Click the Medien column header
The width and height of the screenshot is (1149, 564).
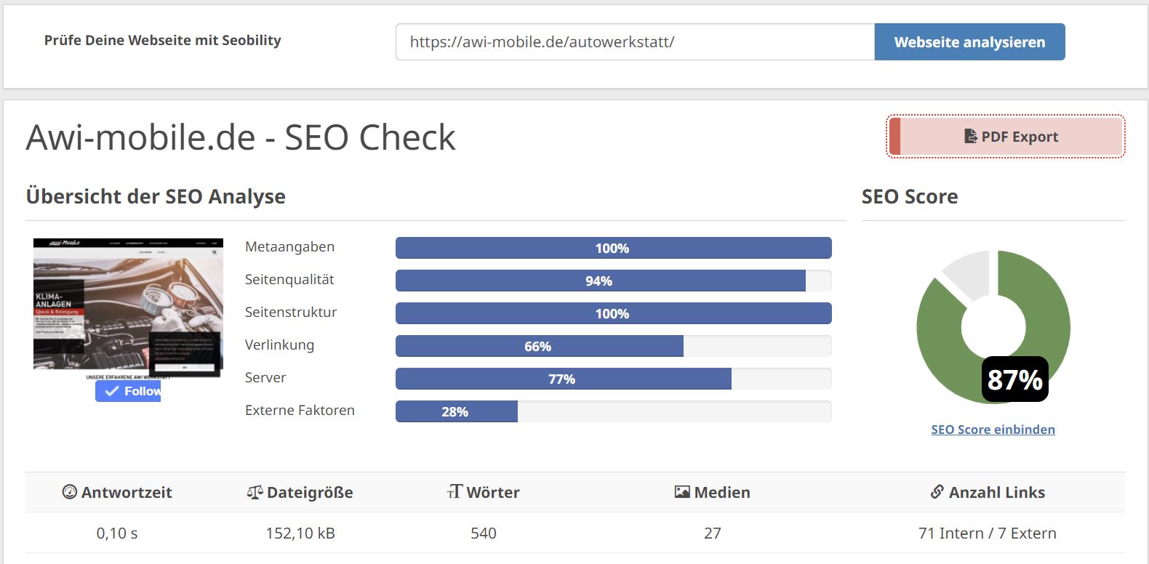pos(713,492)
